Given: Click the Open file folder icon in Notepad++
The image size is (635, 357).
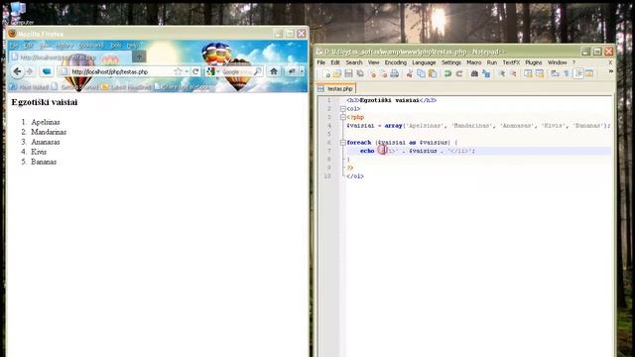Looking at the screenshot, I should 337,73.
